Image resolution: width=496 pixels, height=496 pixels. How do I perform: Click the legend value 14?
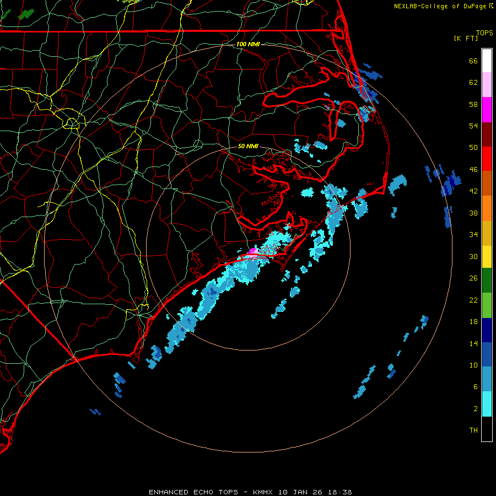[473, 343]
